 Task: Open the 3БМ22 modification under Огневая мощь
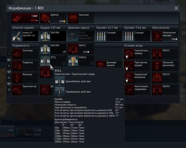[x=165, y=54]
